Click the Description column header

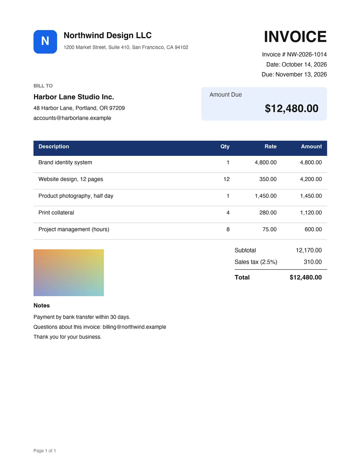[x=54, y=146]
